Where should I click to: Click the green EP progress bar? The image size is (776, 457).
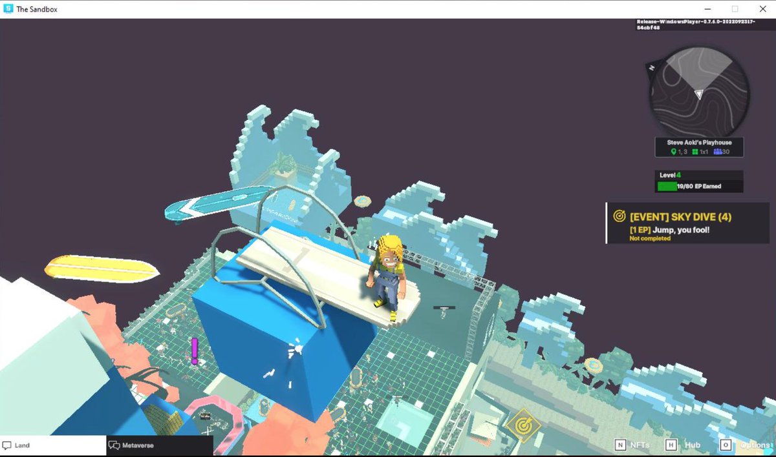(x=666, y=187)
